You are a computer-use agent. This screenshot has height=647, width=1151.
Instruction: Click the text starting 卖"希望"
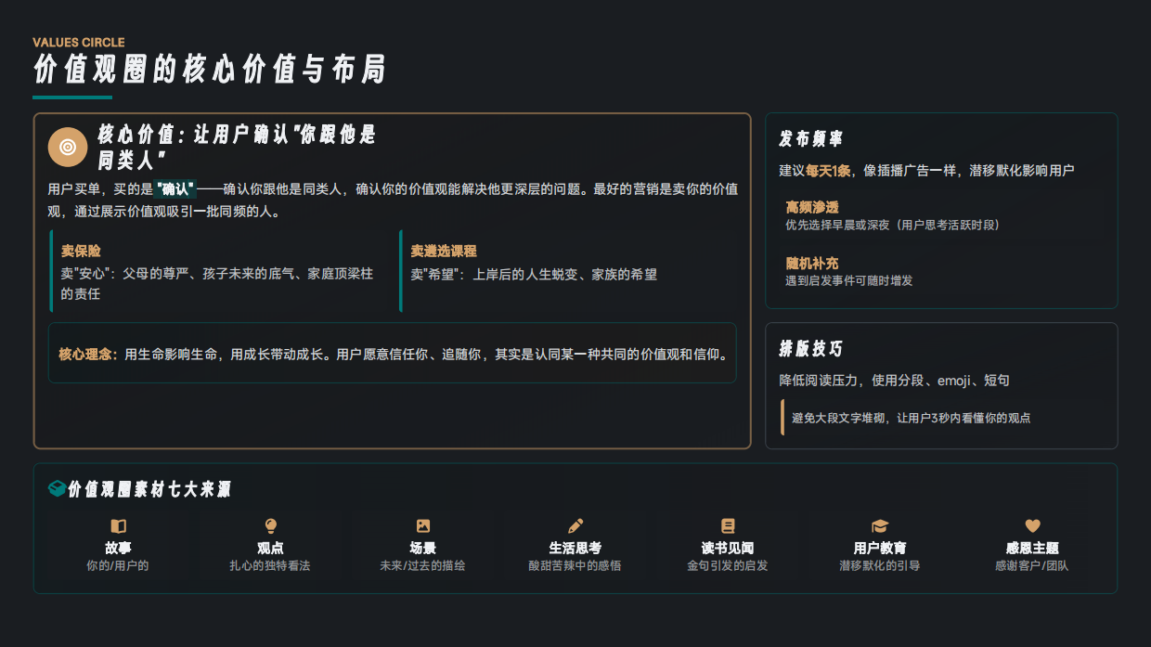(534, 275)
